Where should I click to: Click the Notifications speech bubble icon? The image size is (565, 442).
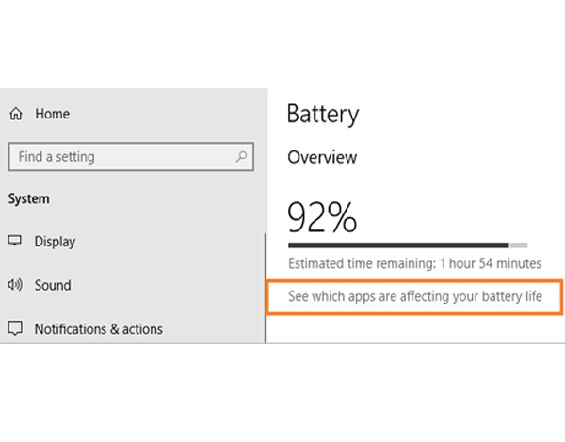click(15, 329)
